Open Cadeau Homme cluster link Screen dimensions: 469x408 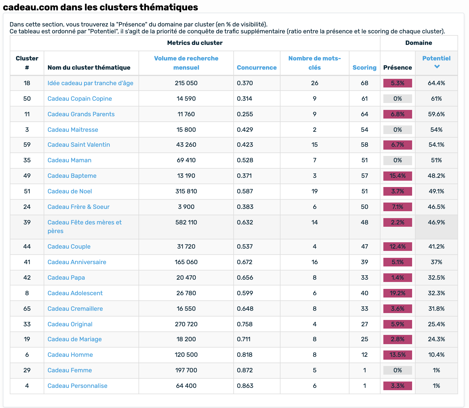pyautogui.click(x=70, y=355)
